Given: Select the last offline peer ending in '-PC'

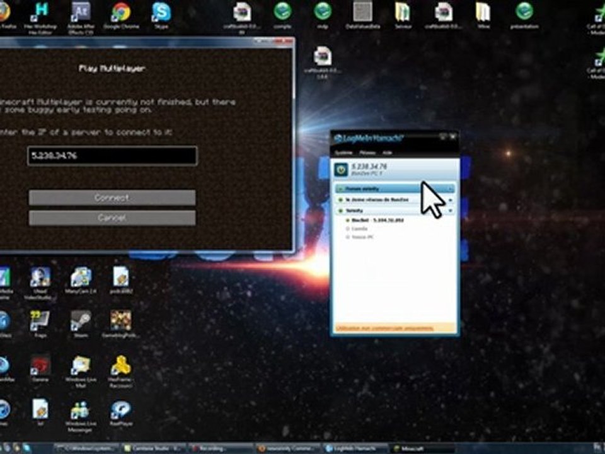Looking at the screenshot, I should point(360,237).
